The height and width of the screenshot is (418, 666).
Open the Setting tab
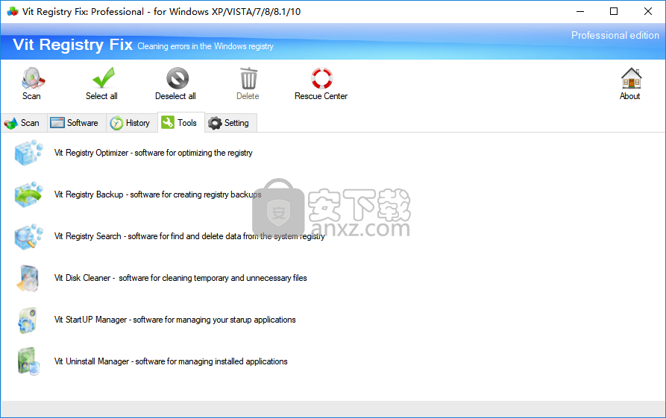[230, 123]
